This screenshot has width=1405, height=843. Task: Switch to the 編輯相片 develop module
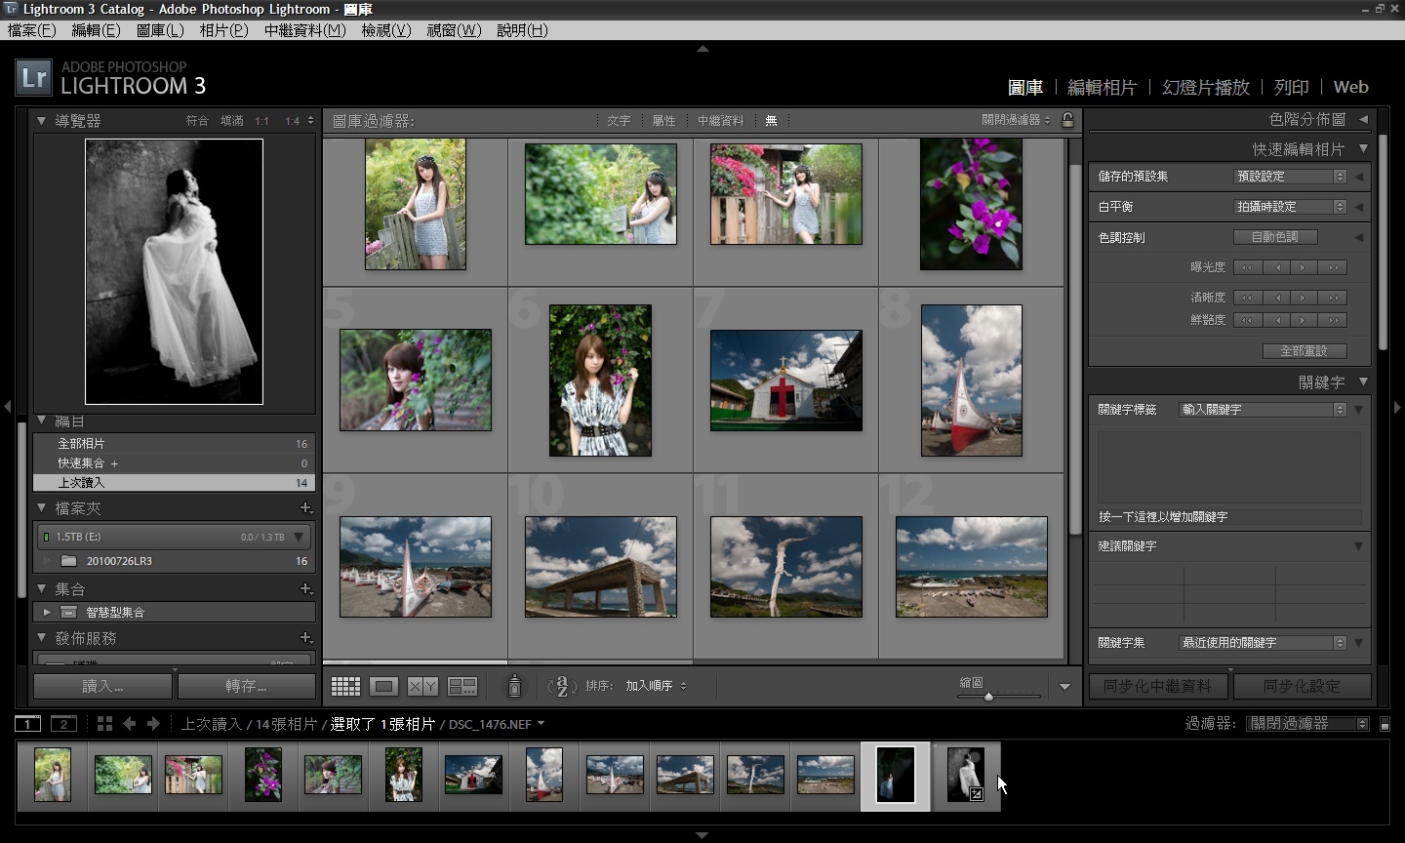[1102, 87]
